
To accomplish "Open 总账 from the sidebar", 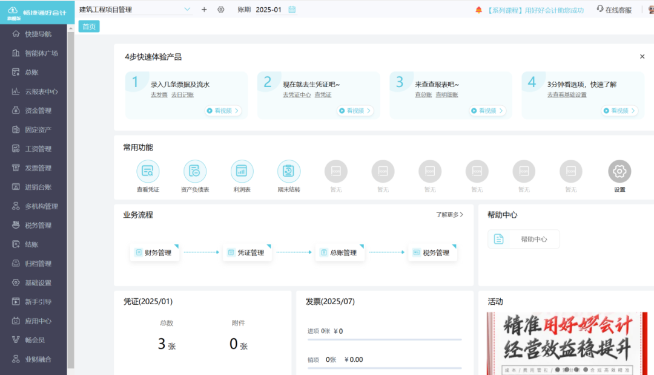I will coord(34,71).
